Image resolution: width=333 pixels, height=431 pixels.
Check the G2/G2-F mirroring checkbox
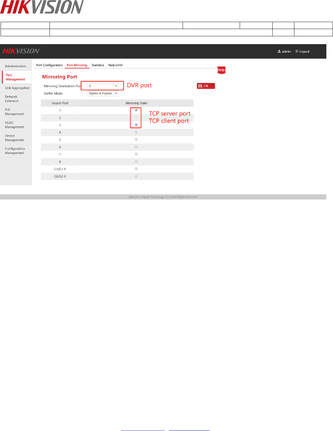pyautogui.click(x=136, y=176)
